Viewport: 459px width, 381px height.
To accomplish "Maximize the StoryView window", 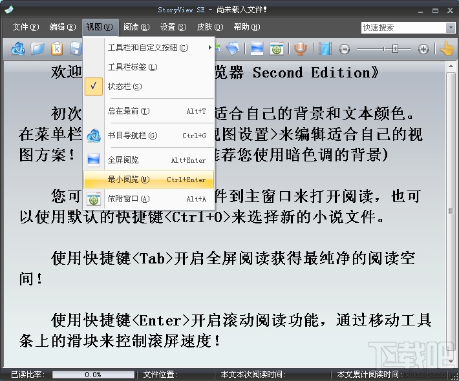I will pyautogui.click(x=435, y=11).
